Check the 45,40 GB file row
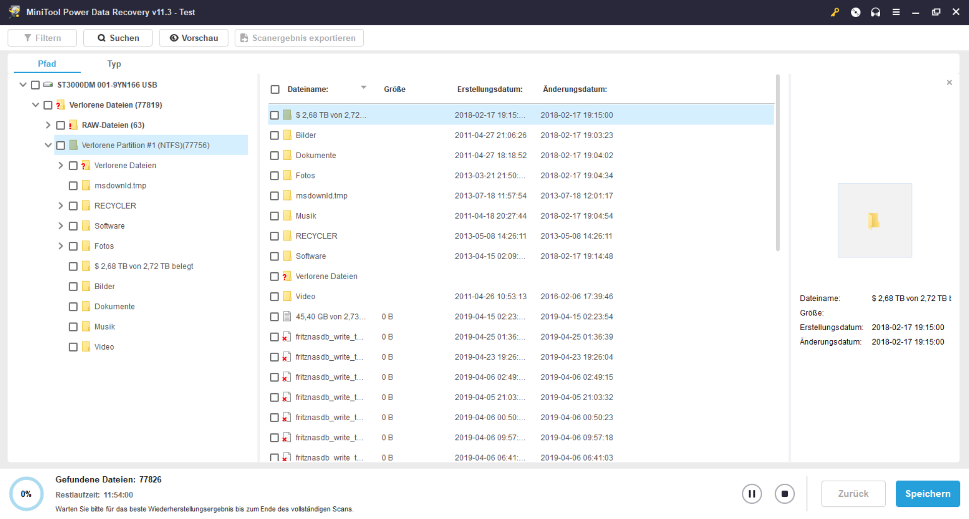Image resolution: width=969 pixels, height=519 pixels. click(x=274, y=316)
